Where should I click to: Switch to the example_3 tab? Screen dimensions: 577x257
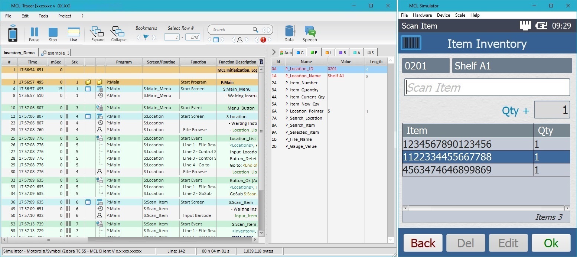coord(56,53)
